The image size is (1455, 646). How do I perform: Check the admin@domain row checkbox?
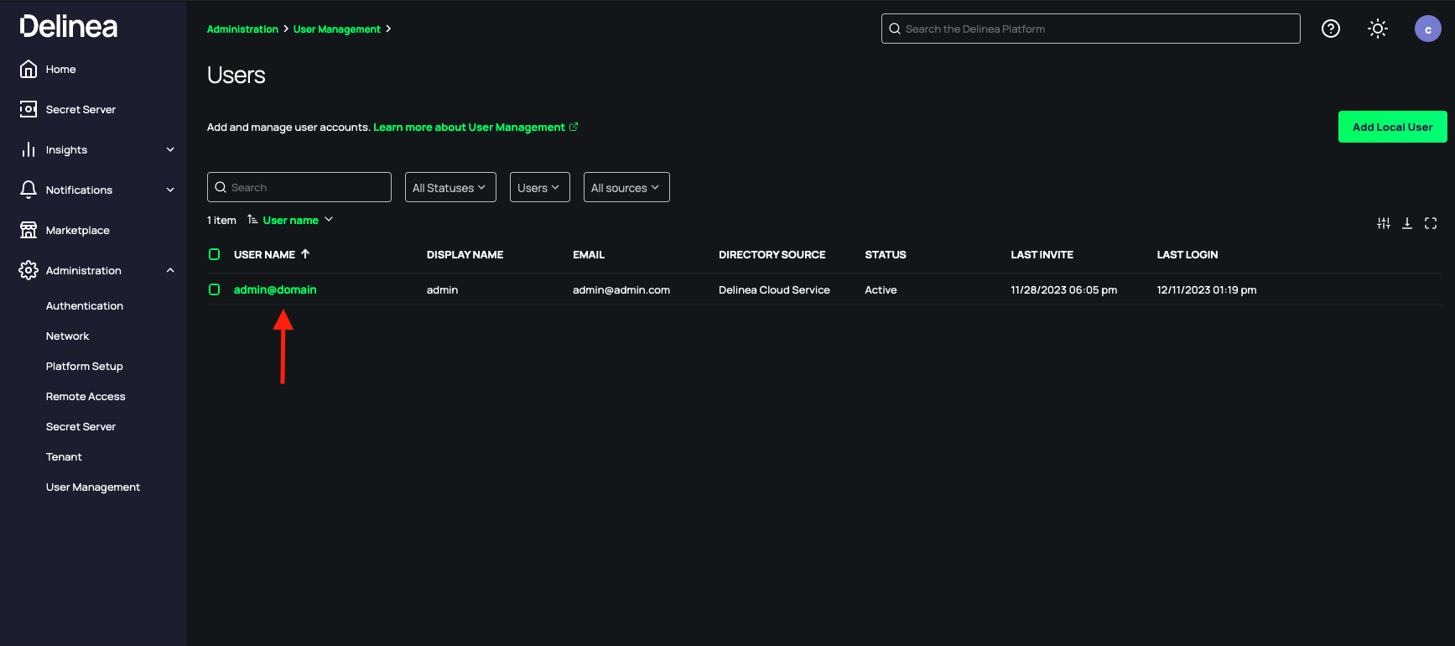coord(214,289)
